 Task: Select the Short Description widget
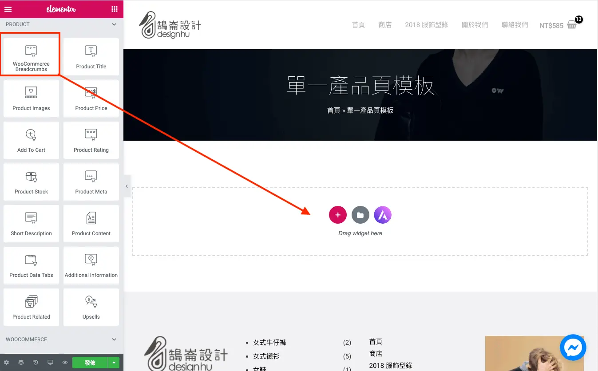31,224
